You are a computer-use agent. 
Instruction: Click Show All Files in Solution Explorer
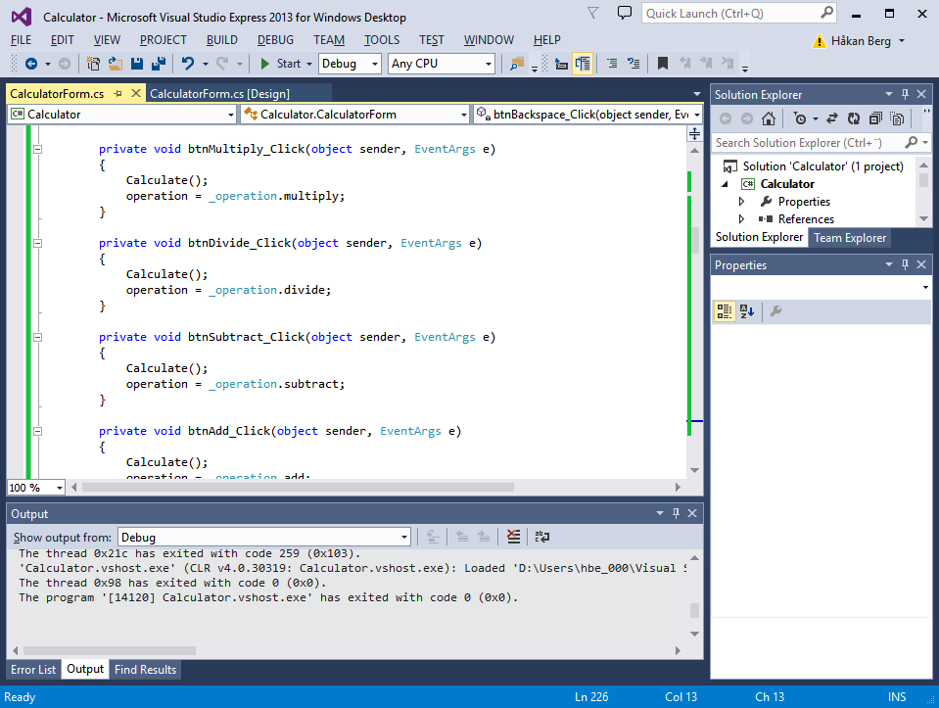tap(897, 118)
